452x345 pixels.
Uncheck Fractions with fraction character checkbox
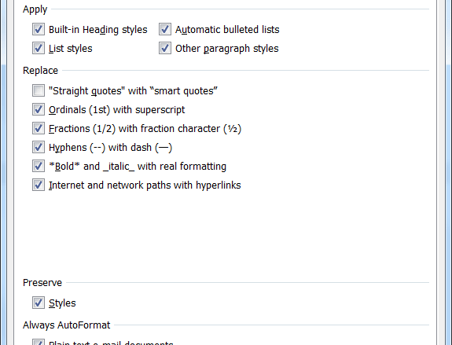[39, 128]
